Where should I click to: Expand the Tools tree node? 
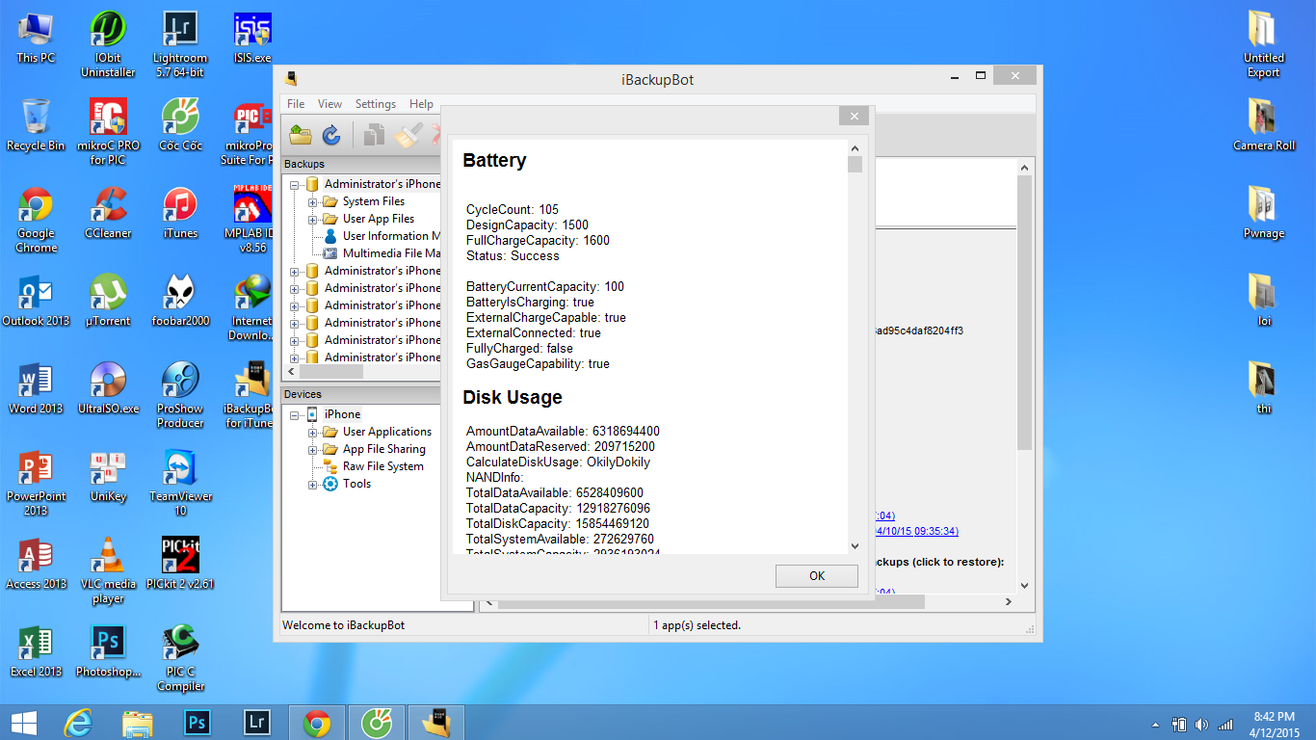coord(313,484)
